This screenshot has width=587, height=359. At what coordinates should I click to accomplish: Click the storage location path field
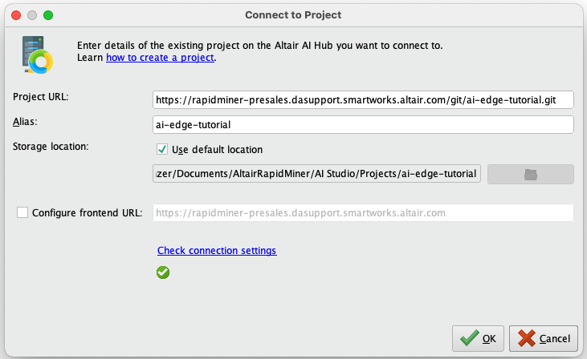[316, 175]
